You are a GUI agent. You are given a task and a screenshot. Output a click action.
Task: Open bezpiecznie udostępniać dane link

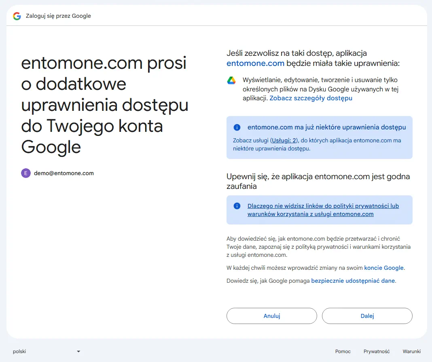pos(353,281)
